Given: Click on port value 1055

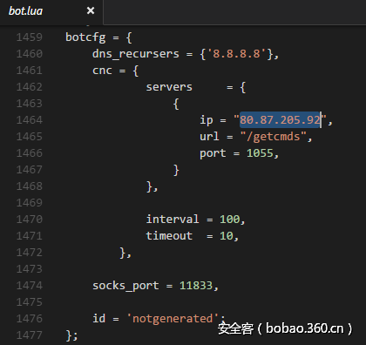Looking at the screenshot, I should (x=260, y=153).
